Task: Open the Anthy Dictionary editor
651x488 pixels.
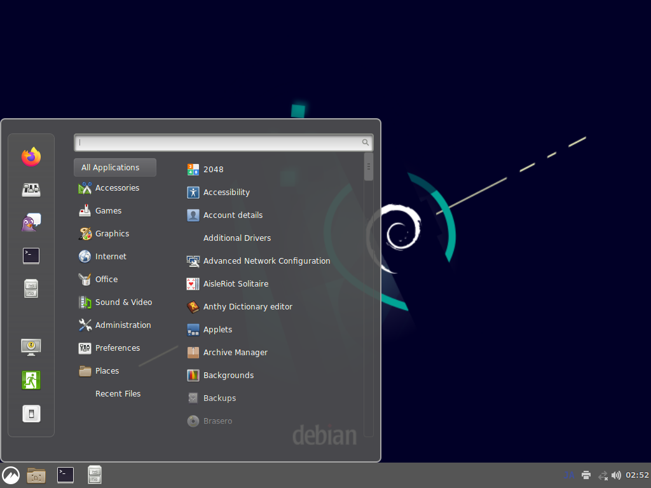Action: 247,306
